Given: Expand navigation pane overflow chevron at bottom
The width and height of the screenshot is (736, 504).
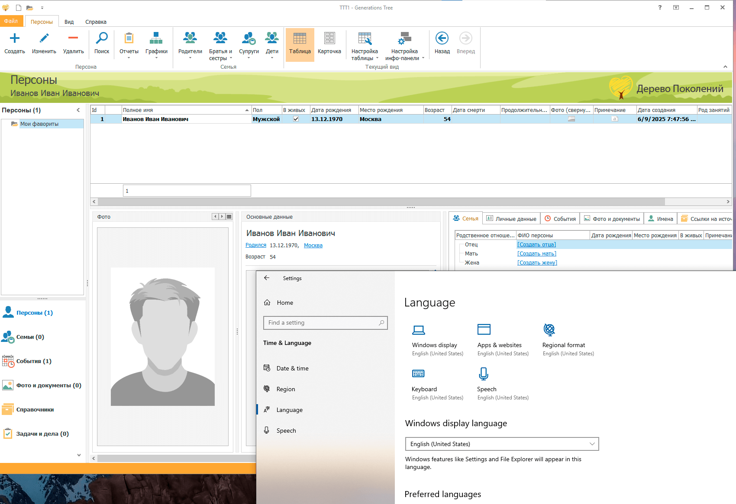Looking at the screenshot, I should click(x=79, y=455).
